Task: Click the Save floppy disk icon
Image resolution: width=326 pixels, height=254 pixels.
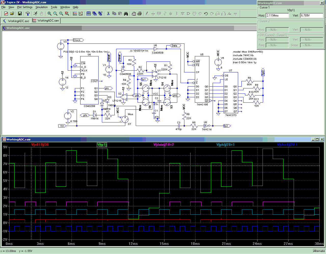Action: pyautogui.click(x=20, y=14)
